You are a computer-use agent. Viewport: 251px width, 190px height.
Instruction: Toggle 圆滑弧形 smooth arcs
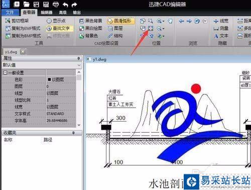point(121,21)
